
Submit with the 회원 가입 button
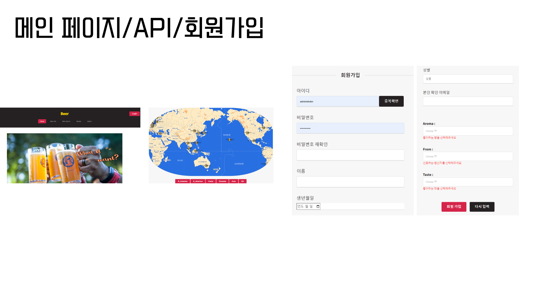tap(454, 207)
